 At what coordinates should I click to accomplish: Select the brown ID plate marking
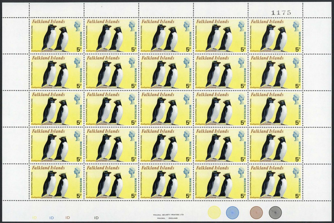(68, 218)
